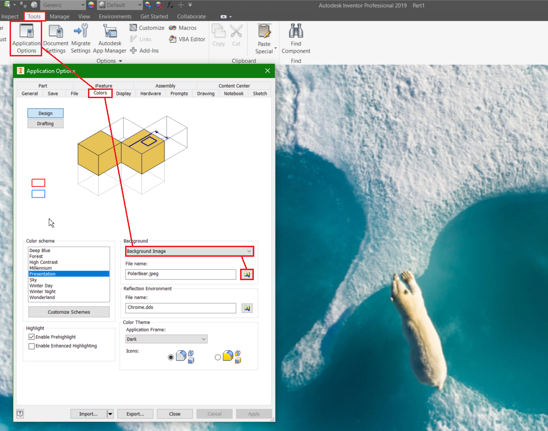Open the Add-Ins manager

[144, 50]
